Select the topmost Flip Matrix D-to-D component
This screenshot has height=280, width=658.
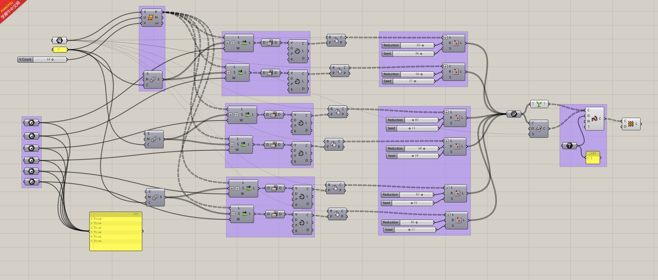(x=270, y=43)
